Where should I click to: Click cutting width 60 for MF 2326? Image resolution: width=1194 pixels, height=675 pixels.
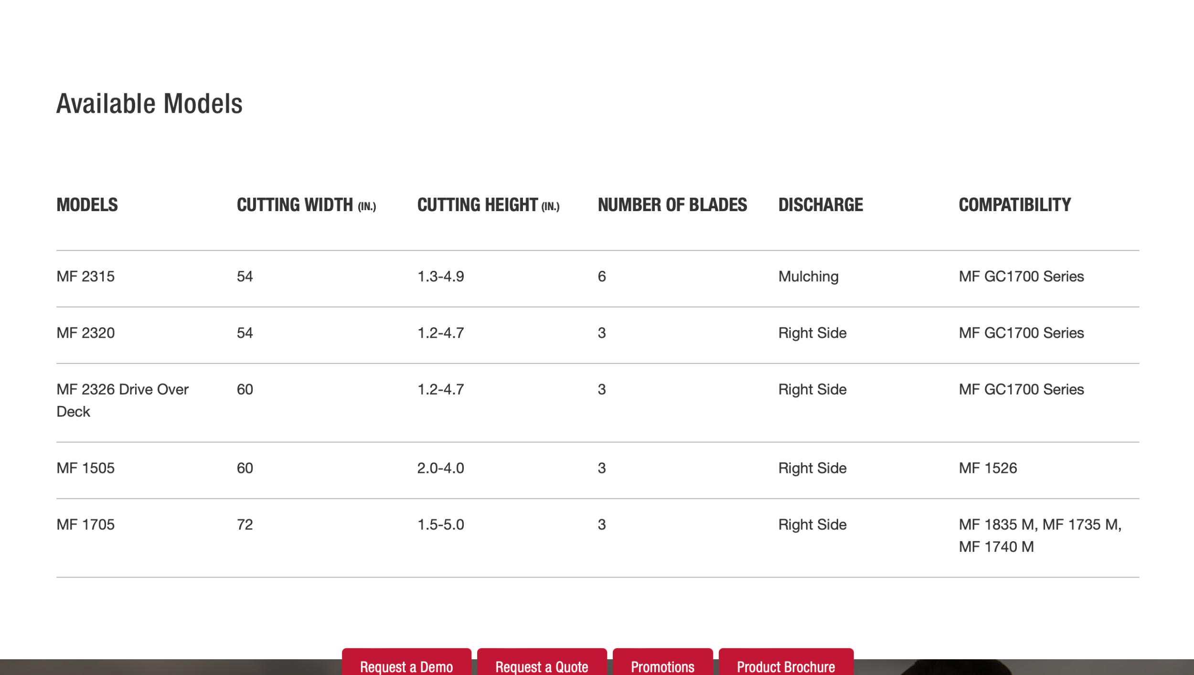pos(245,389)
